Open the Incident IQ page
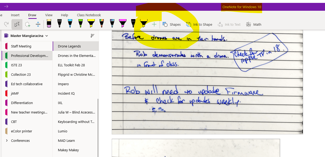325x157 pixels. coord(76,93)
